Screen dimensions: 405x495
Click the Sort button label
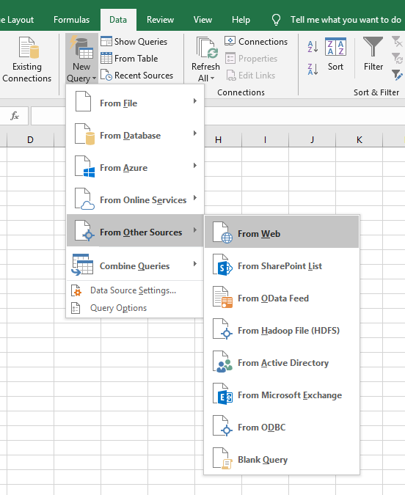335,67
